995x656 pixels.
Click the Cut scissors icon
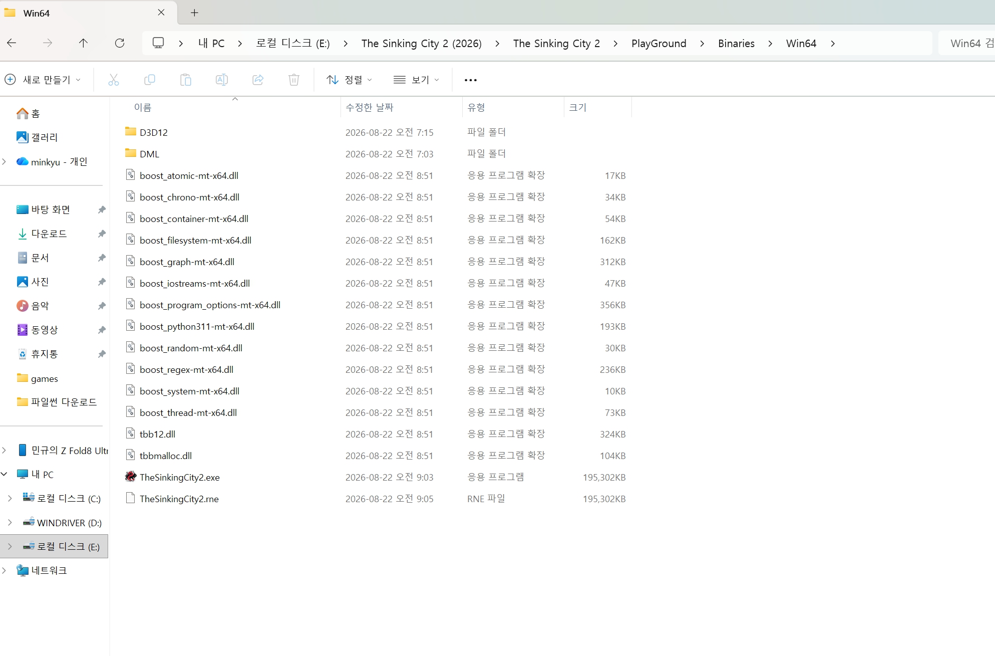(114, 80)
